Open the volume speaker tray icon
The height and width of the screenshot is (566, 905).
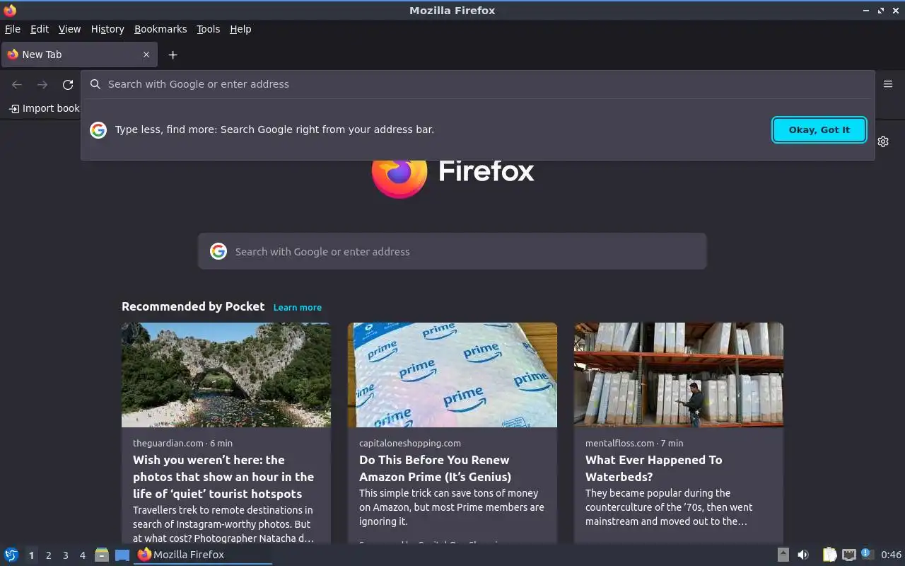click(x=803, y=555)
